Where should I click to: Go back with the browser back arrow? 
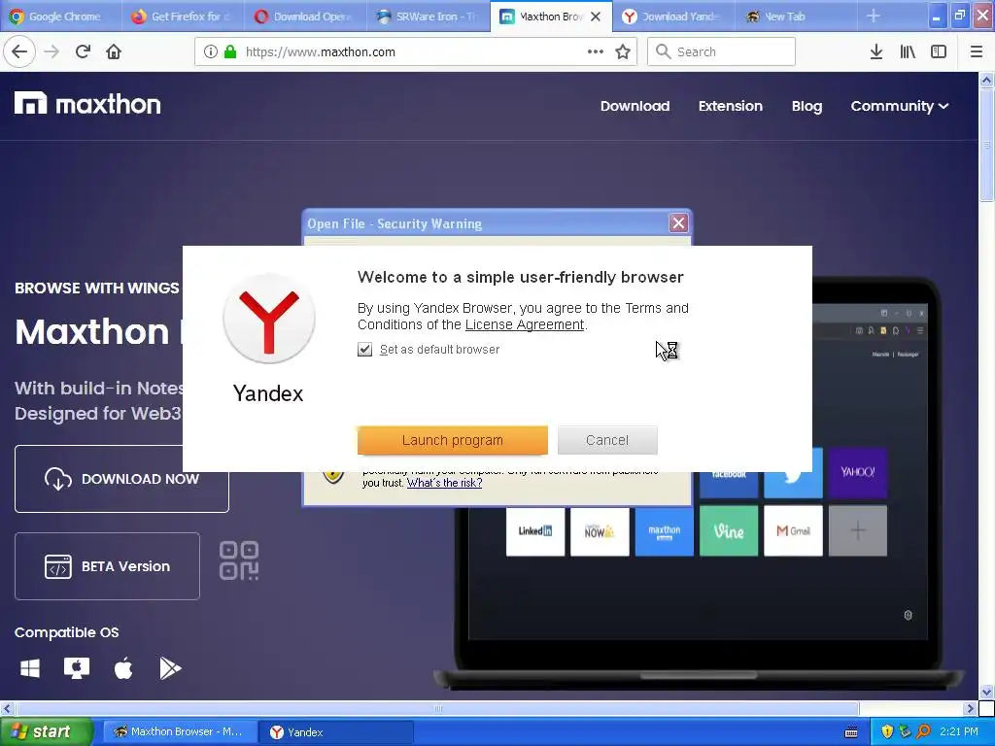[19, 52]
